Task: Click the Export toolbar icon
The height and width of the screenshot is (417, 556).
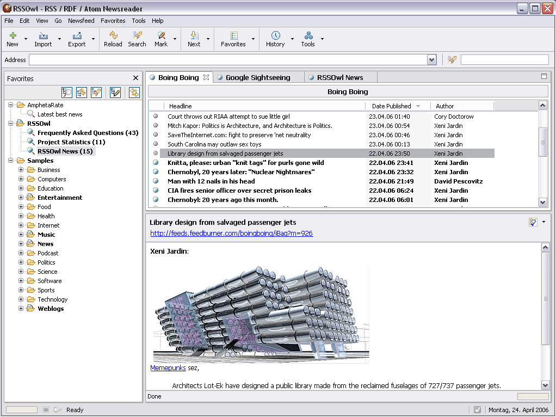Action: point(77,36)
